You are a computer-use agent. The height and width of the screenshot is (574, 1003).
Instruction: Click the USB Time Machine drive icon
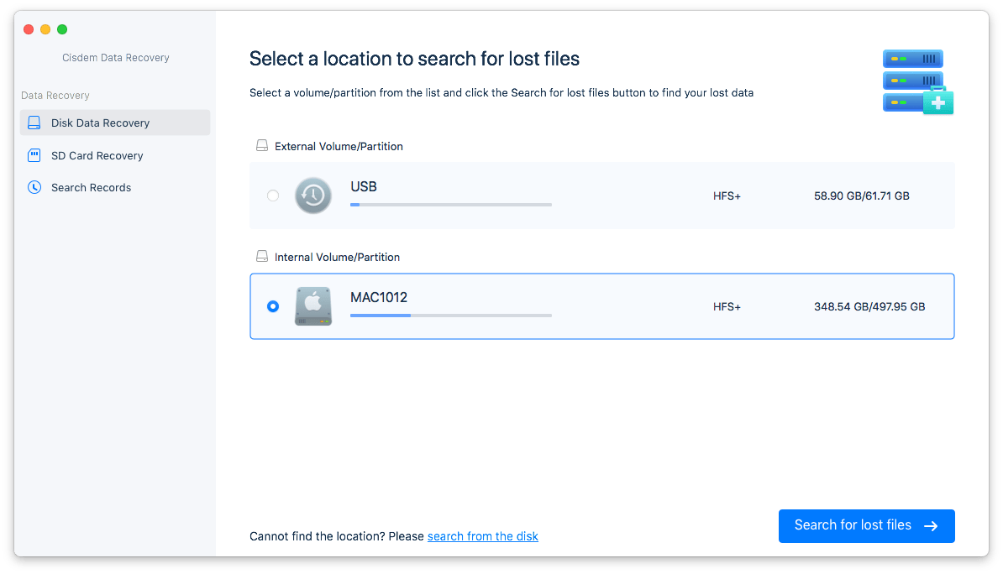tap(312, 196)
